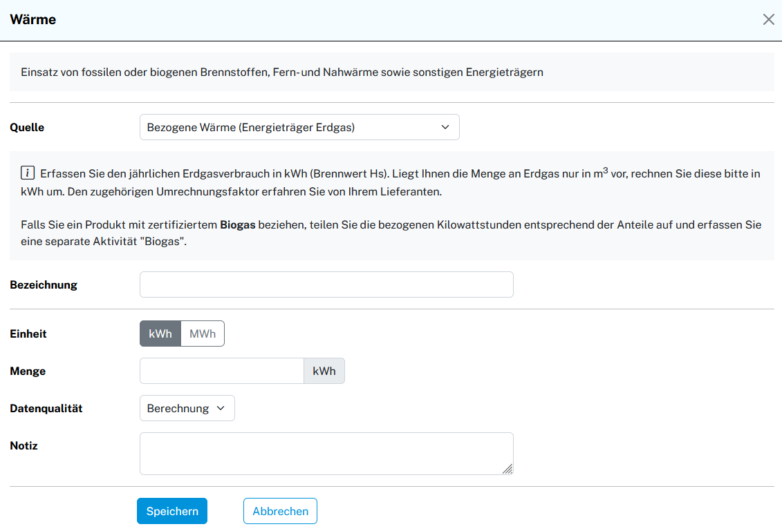Cancel using the Abbrechen button
This screenshot has height=531, width=782.
(280, 511)
